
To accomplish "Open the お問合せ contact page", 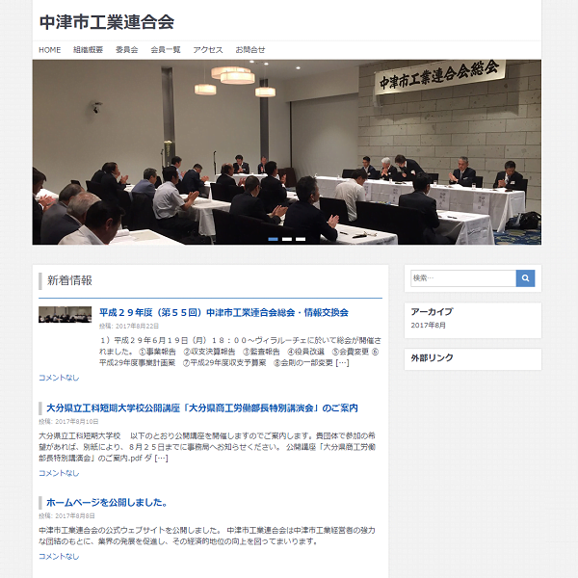I will click(250, 50).
